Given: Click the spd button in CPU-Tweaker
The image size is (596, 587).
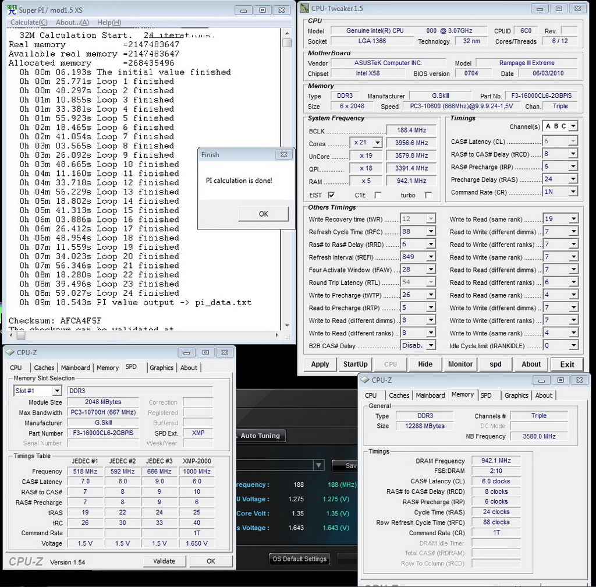Looking at the screenshot, I should pyautogui.click(x=495, y=364).
